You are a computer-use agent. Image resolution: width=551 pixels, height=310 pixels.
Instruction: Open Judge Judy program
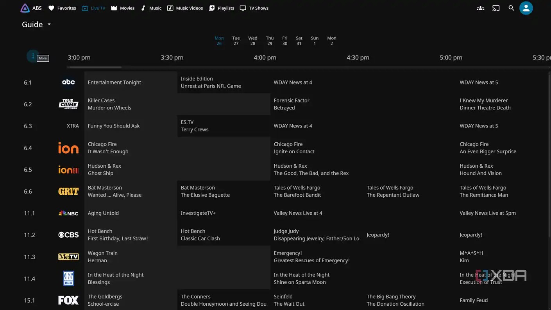317,235
